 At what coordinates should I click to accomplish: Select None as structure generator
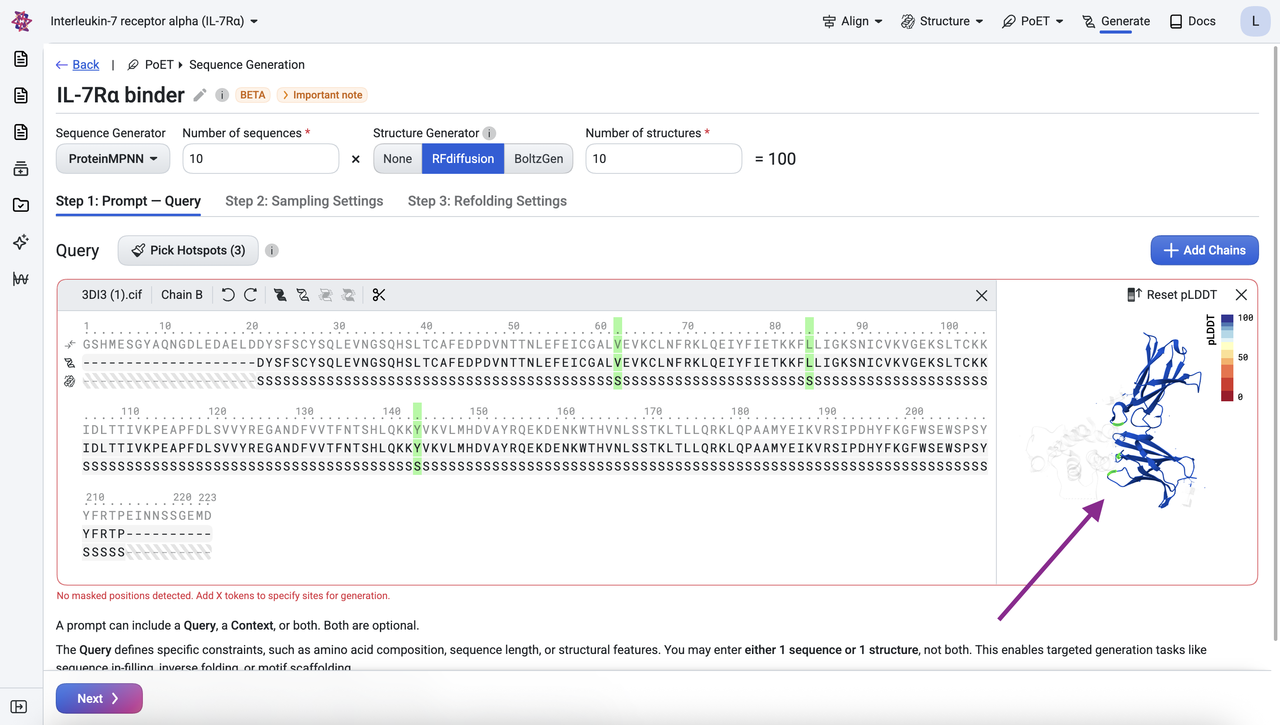(x=397, y=158)
